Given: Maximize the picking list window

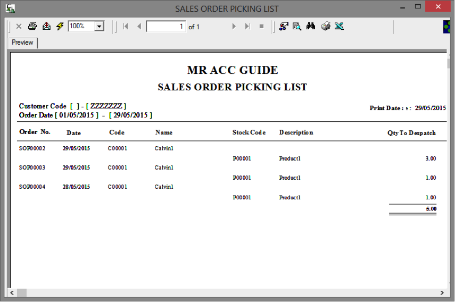Looking at the screenshot, I should tap(418, 7).
